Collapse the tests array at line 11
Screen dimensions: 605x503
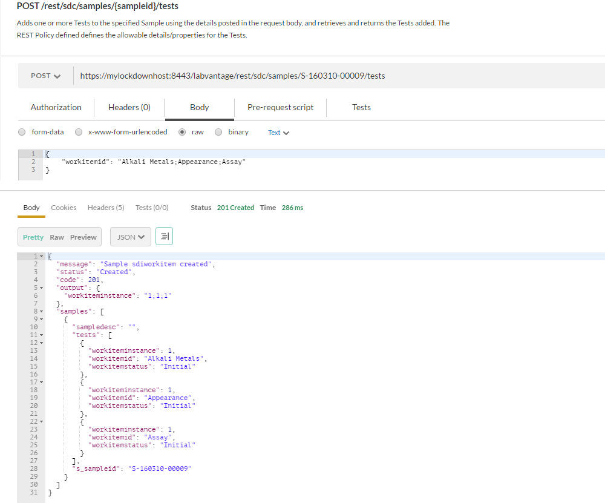[x=42, y=335]
